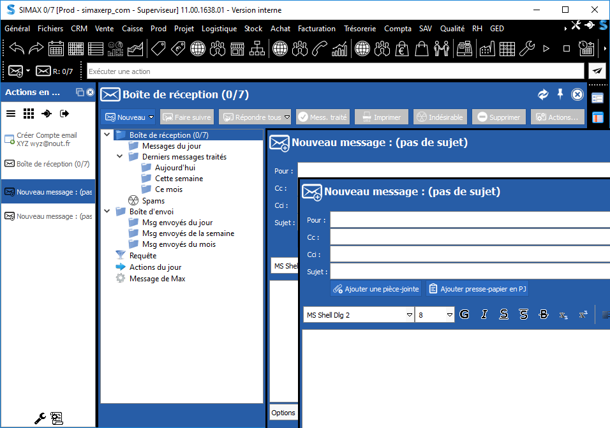Click the undo arrow in the main toolbar
610x428 pixels.
pyautogui.click(x=17, y=48)
